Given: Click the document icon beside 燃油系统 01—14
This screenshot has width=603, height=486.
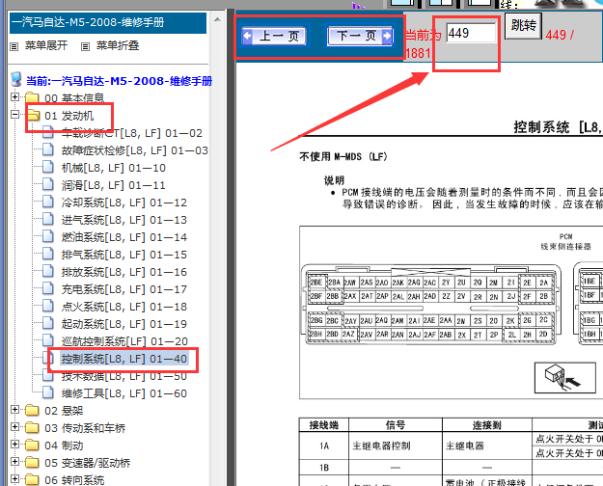Looking at the screenshot, I should pyautogui.click(x=48, y=236).
